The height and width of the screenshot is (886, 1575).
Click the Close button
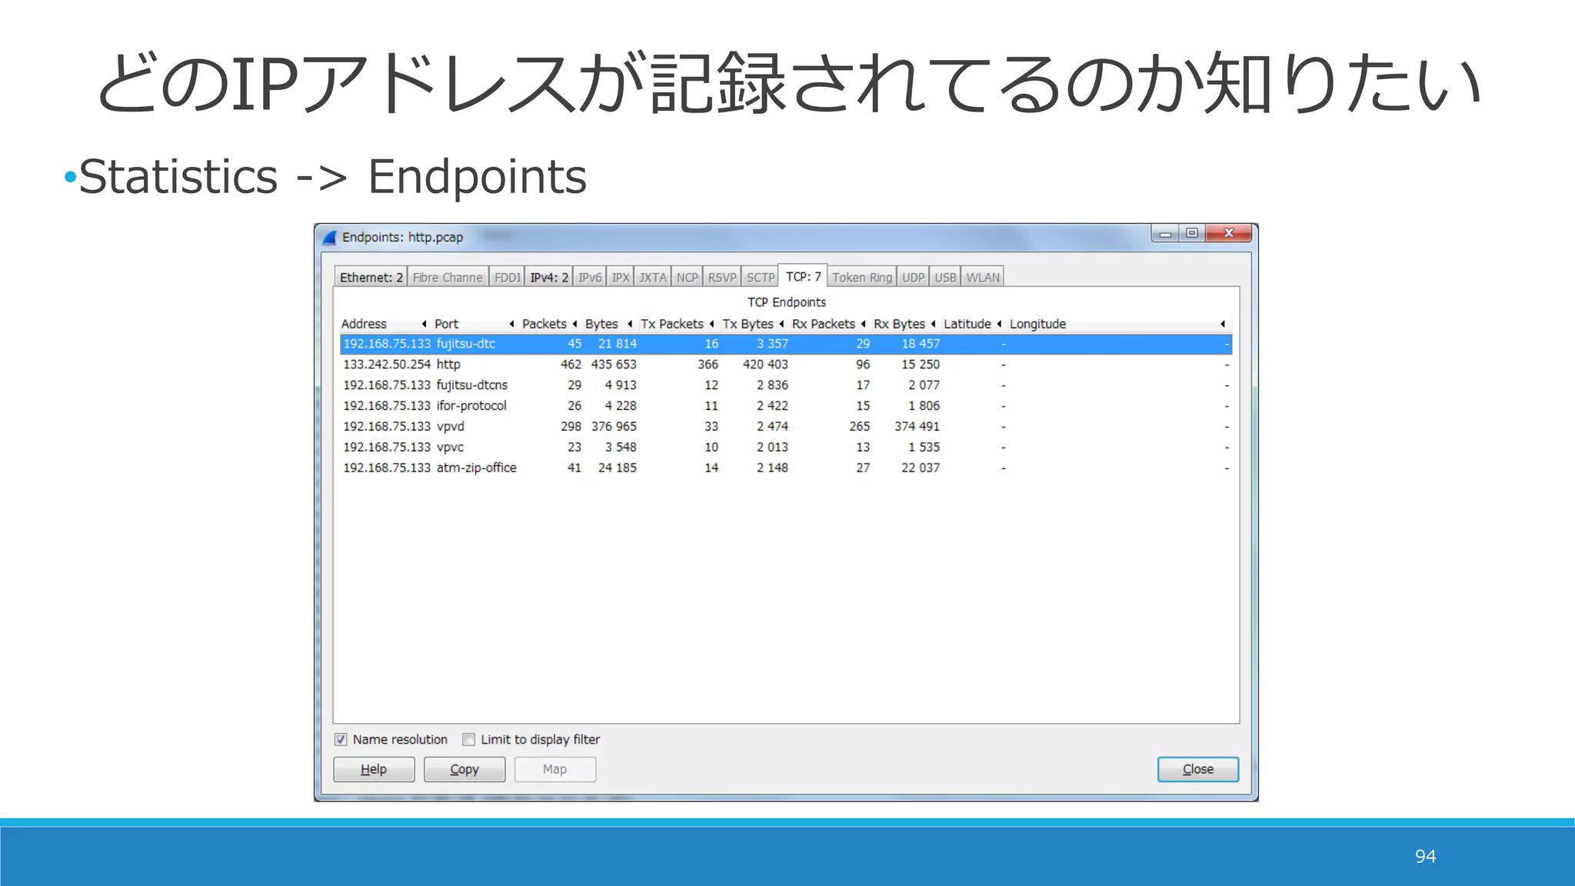click(x=1198, y=769)
